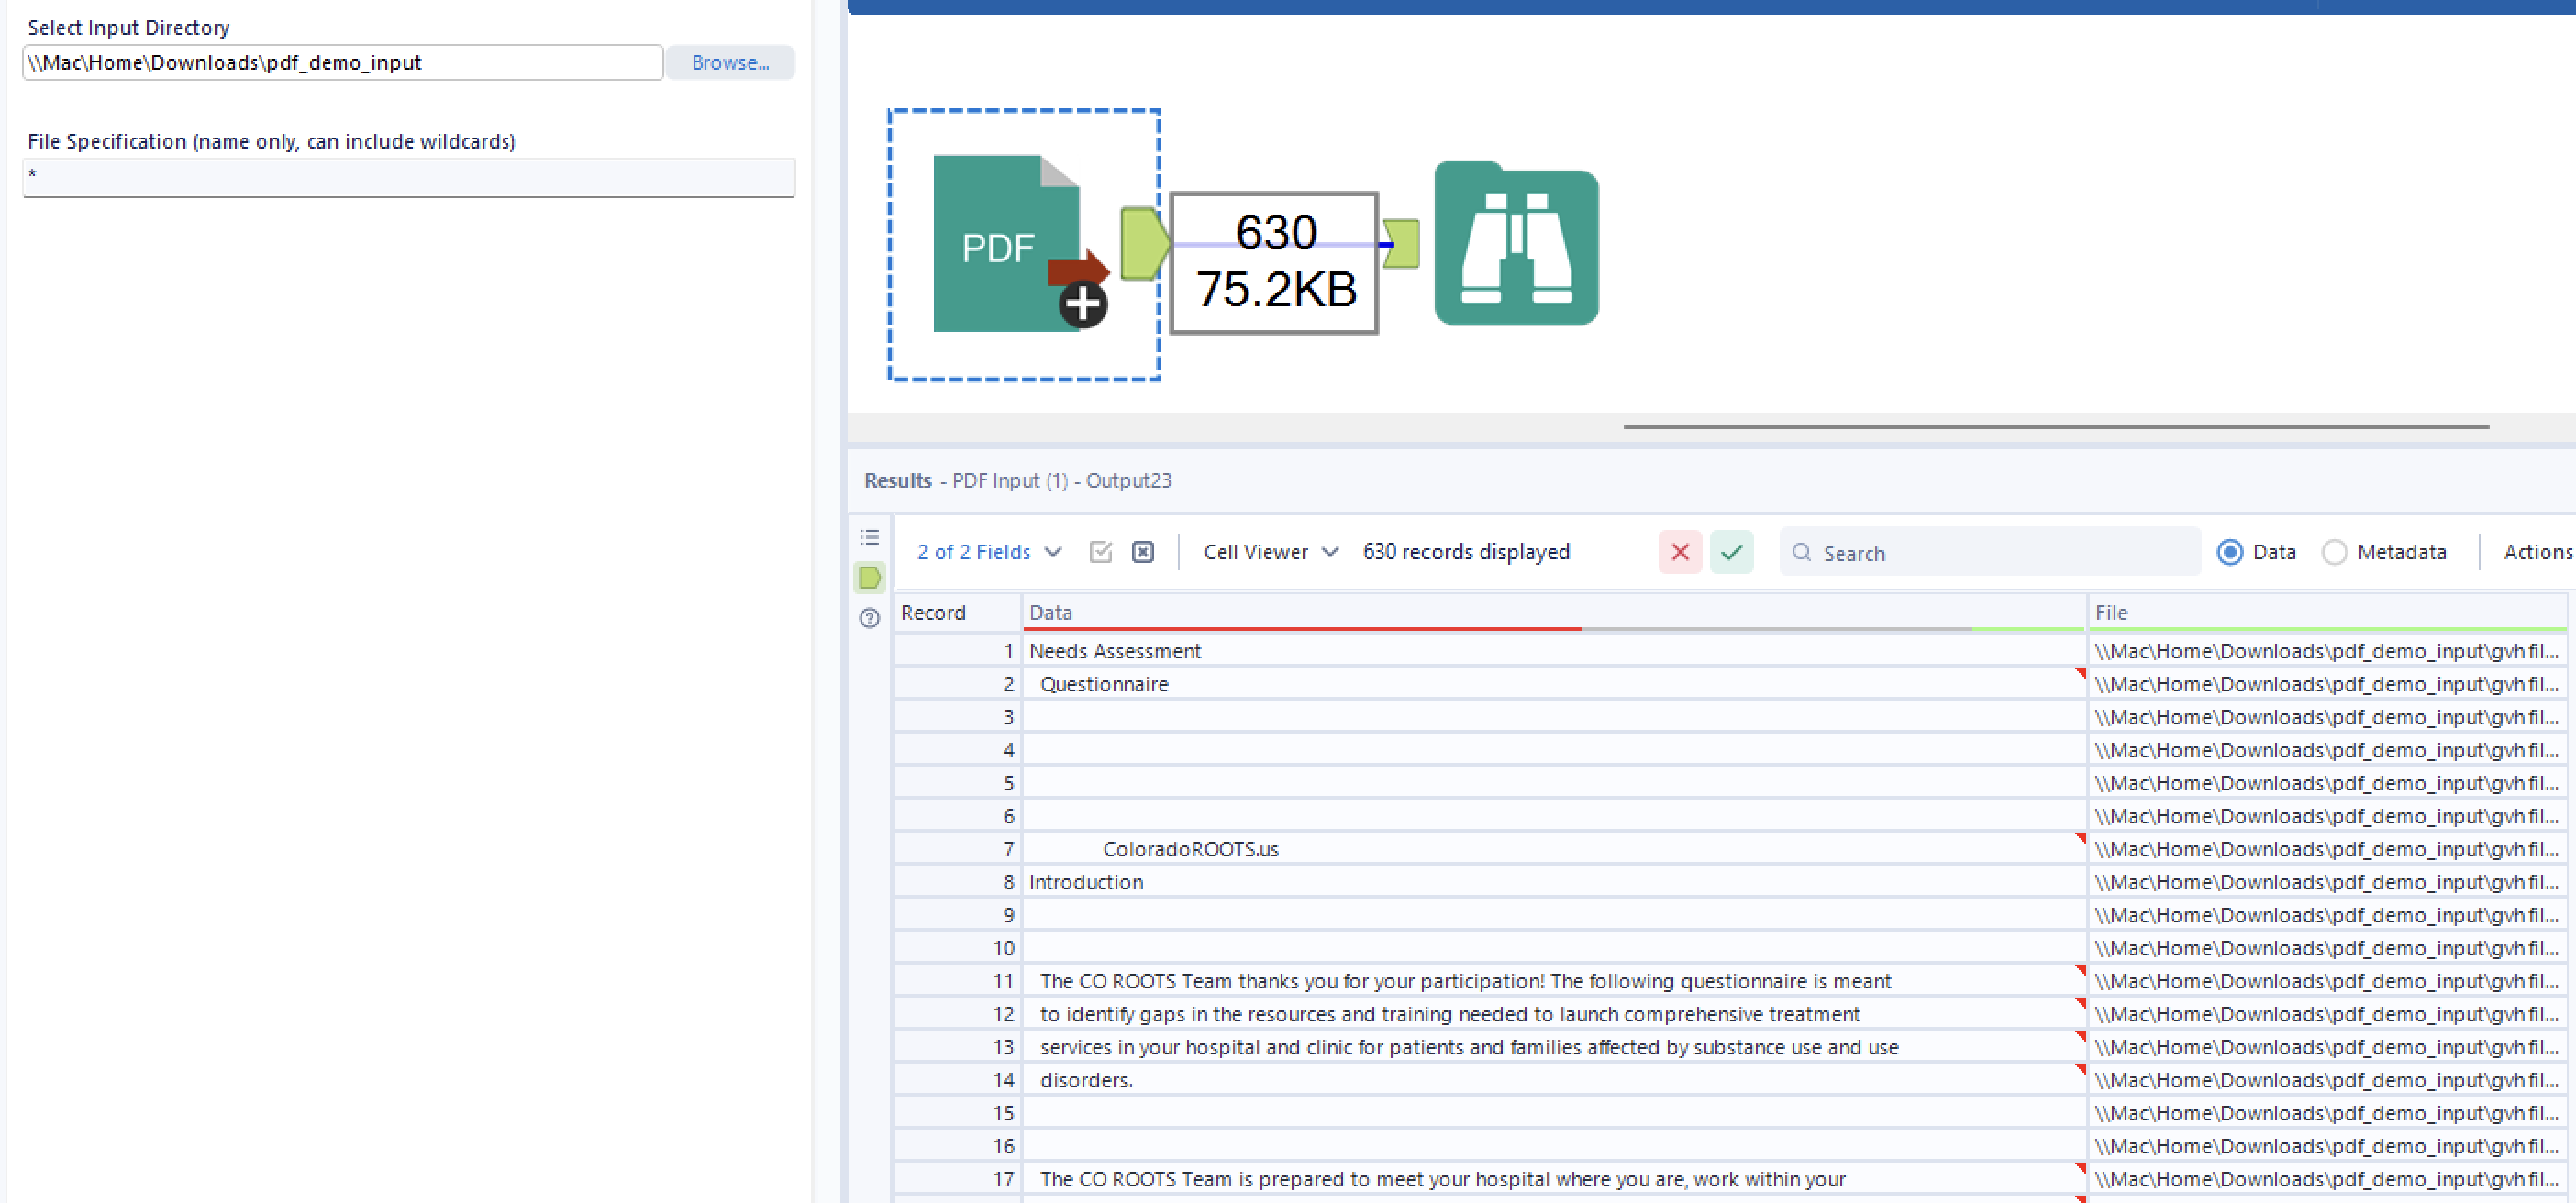This screenshot has height=1203, width=2576.
Task: Open the search magnifier in Results
Action: click(x=1802, y=553)
